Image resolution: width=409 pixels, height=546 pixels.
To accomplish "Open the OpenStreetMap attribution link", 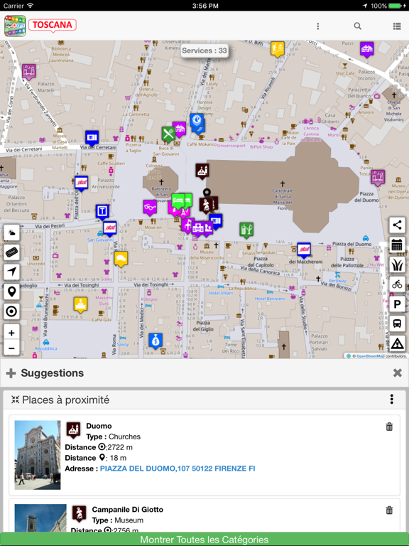I will (x=371, y=356).
